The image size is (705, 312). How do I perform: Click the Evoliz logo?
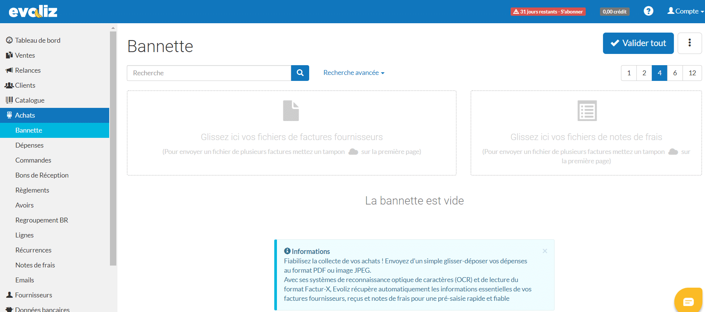pyautogui.click(x=33, y=12)
